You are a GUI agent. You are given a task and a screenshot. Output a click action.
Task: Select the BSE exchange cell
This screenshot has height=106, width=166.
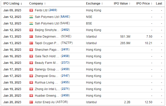89,23
